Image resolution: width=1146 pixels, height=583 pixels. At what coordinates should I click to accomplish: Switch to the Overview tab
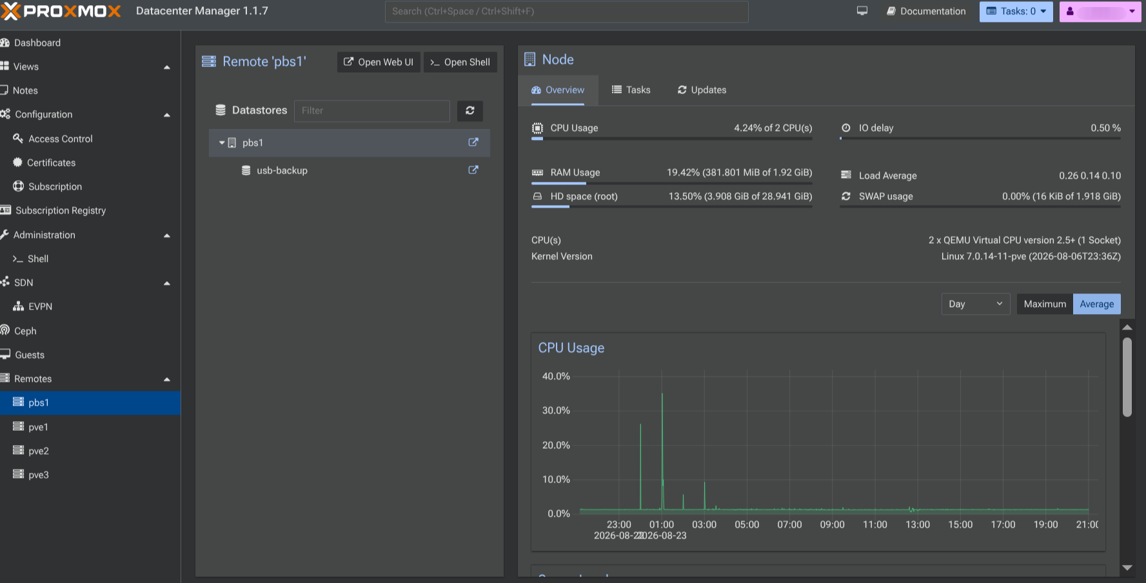click(x=558, y=90)
